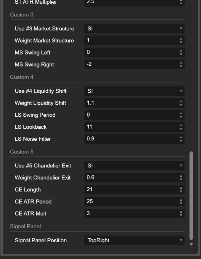
Task: Increase the Weight Market Structure value
Action: tap(181, 39)
